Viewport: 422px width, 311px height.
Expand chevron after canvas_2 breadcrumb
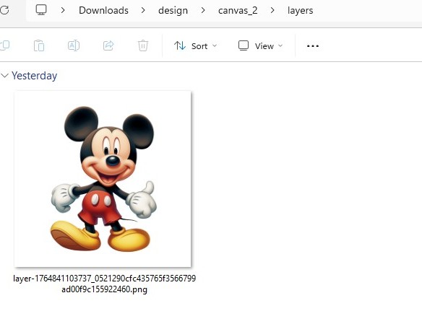click(272, 10)
